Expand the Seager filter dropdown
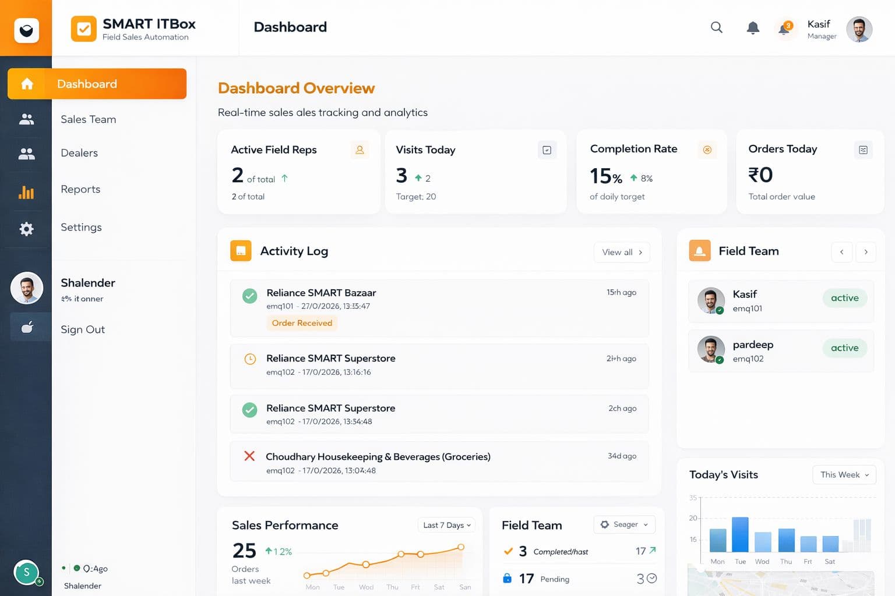 click(x=625, y=524)
